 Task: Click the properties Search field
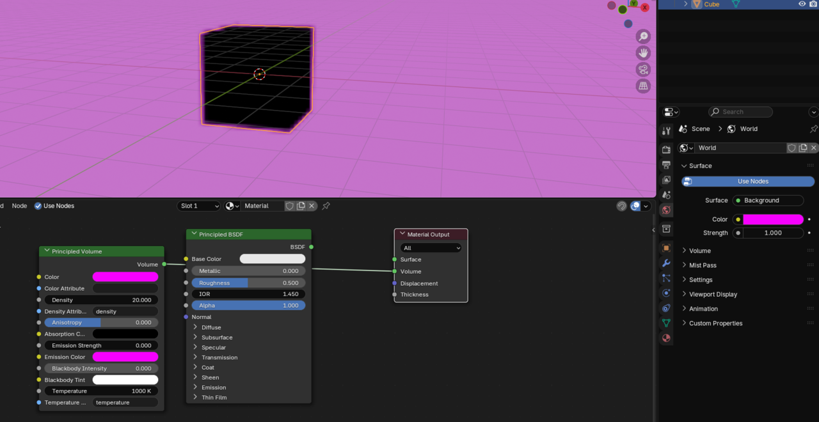741,112
